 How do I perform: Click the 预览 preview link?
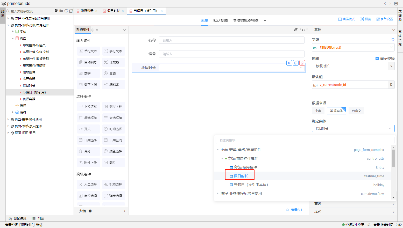pos(366,19)
